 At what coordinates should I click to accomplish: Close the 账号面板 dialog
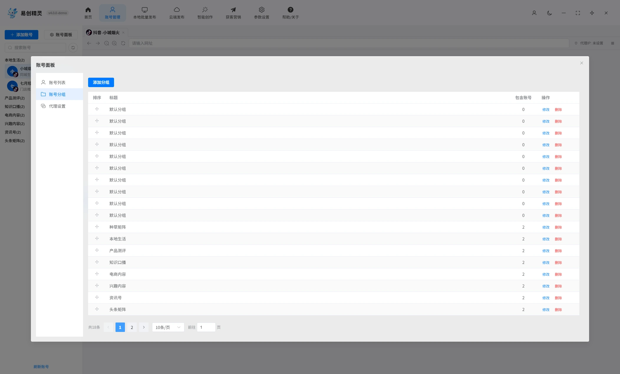[581, 63]
